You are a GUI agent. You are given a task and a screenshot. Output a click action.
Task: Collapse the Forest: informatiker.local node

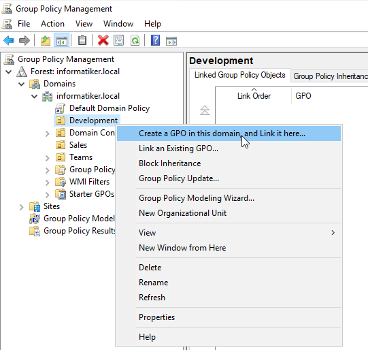click(x=9, y=71)
